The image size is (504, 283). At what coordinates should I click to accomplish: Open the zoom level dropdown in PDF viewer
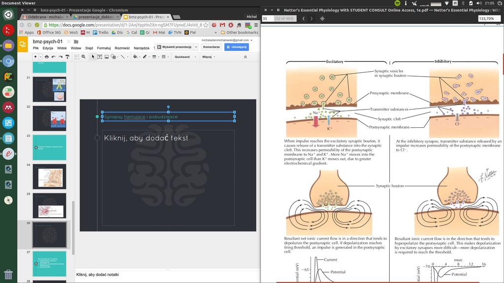[x=489, y=19]
